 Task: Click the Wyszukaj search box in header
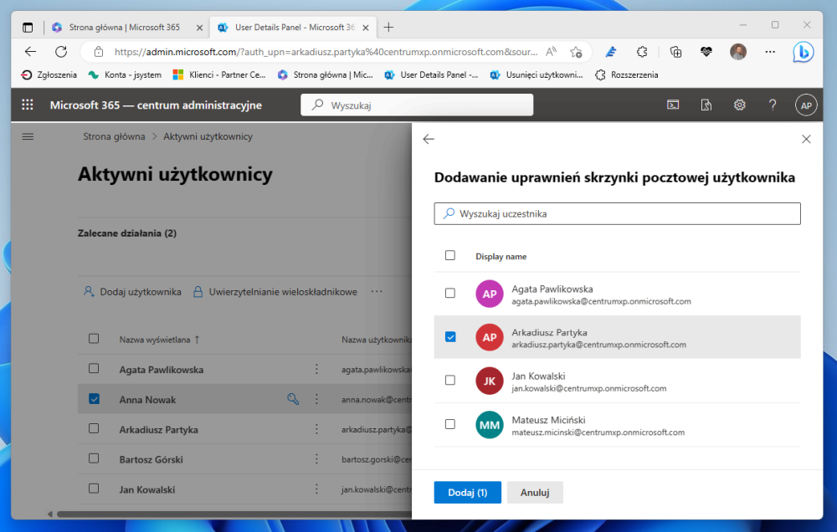tap(417, 105)
